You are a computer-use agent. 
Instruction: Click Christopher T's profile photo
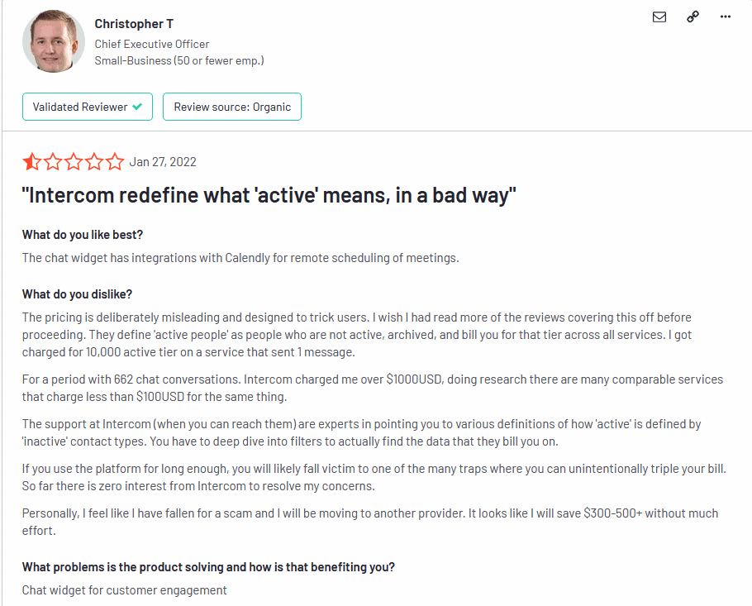point(54,41)
